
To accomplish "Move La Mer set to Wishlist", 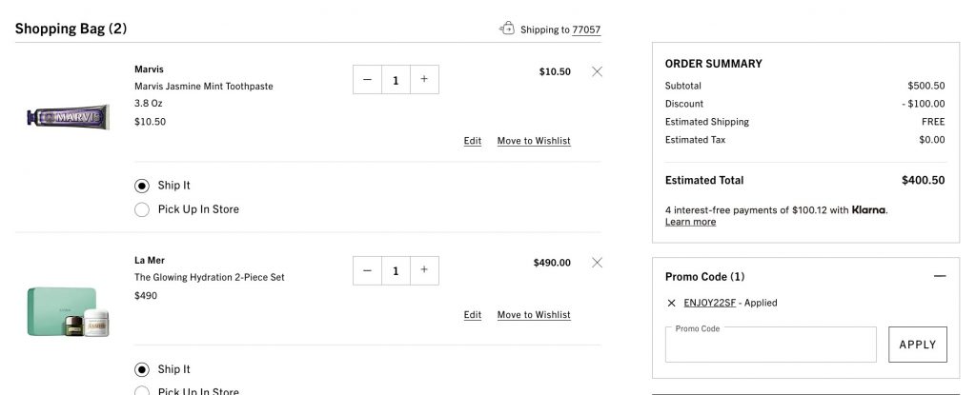I will click(x=534, y=315).
